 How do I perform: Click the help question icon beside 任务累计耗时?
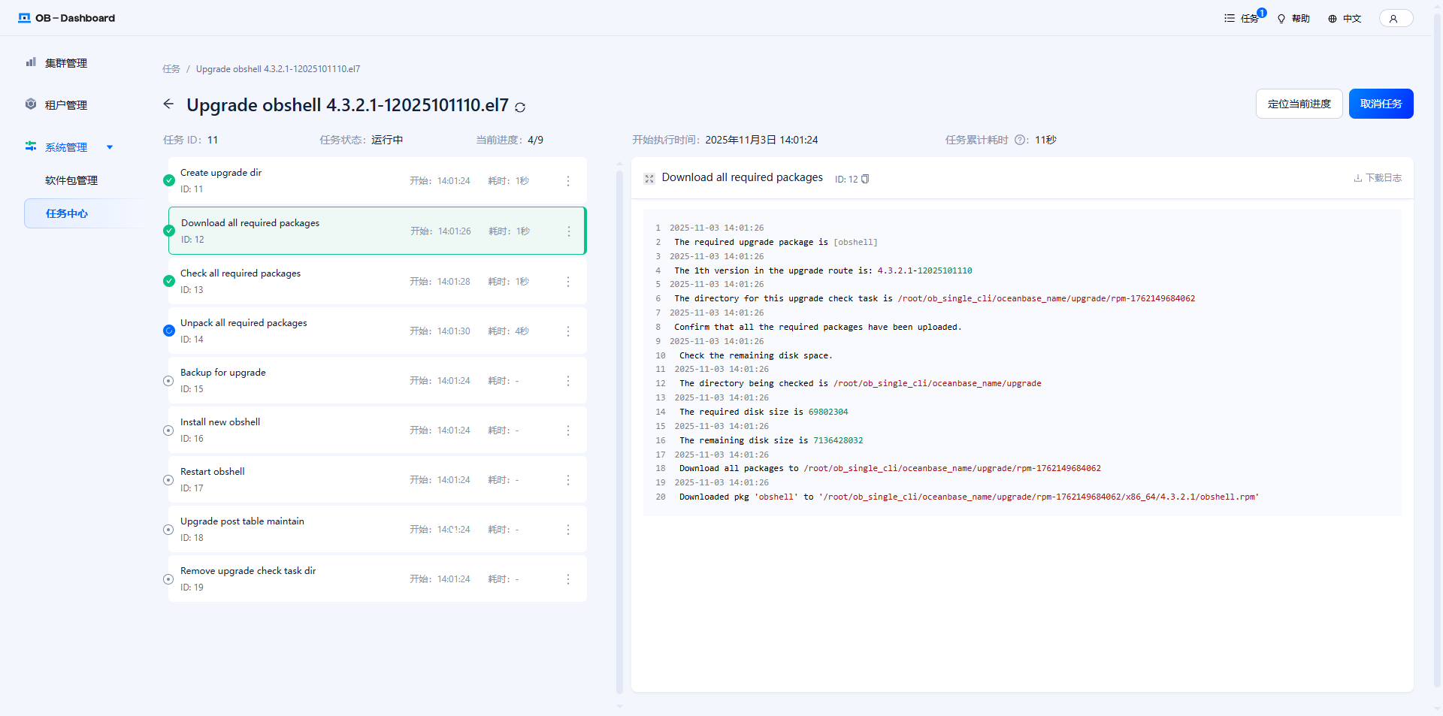coord(1020,140)
